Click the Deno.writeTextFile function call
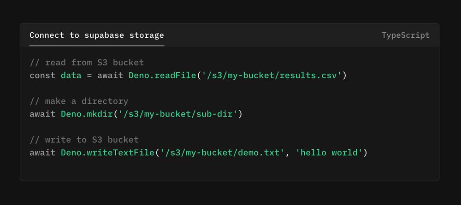This screenshot has width=461, height=205. (107, 153)
